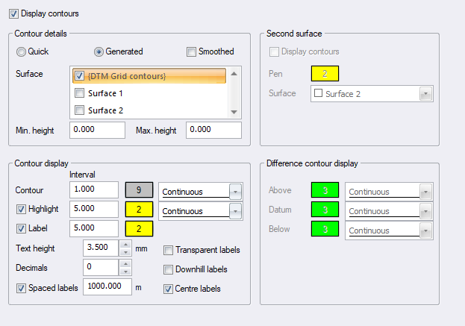Image resolution: width=465 pixels, height=326 pixels.
Task: Tick the Surface 1 list checkbox
Action: coord(80,93)
